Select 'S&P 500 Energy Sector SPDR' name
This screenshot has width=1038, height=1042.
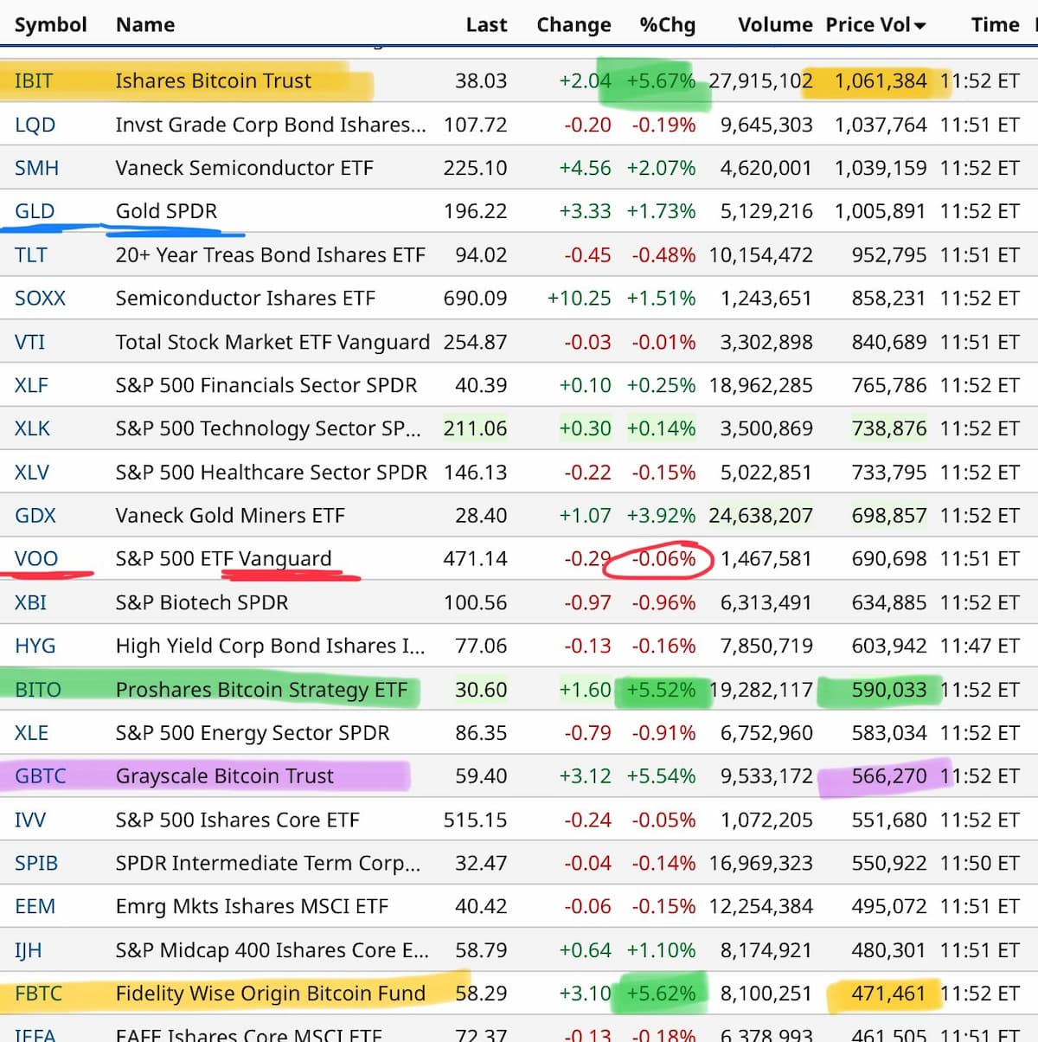tap(253, 733)
